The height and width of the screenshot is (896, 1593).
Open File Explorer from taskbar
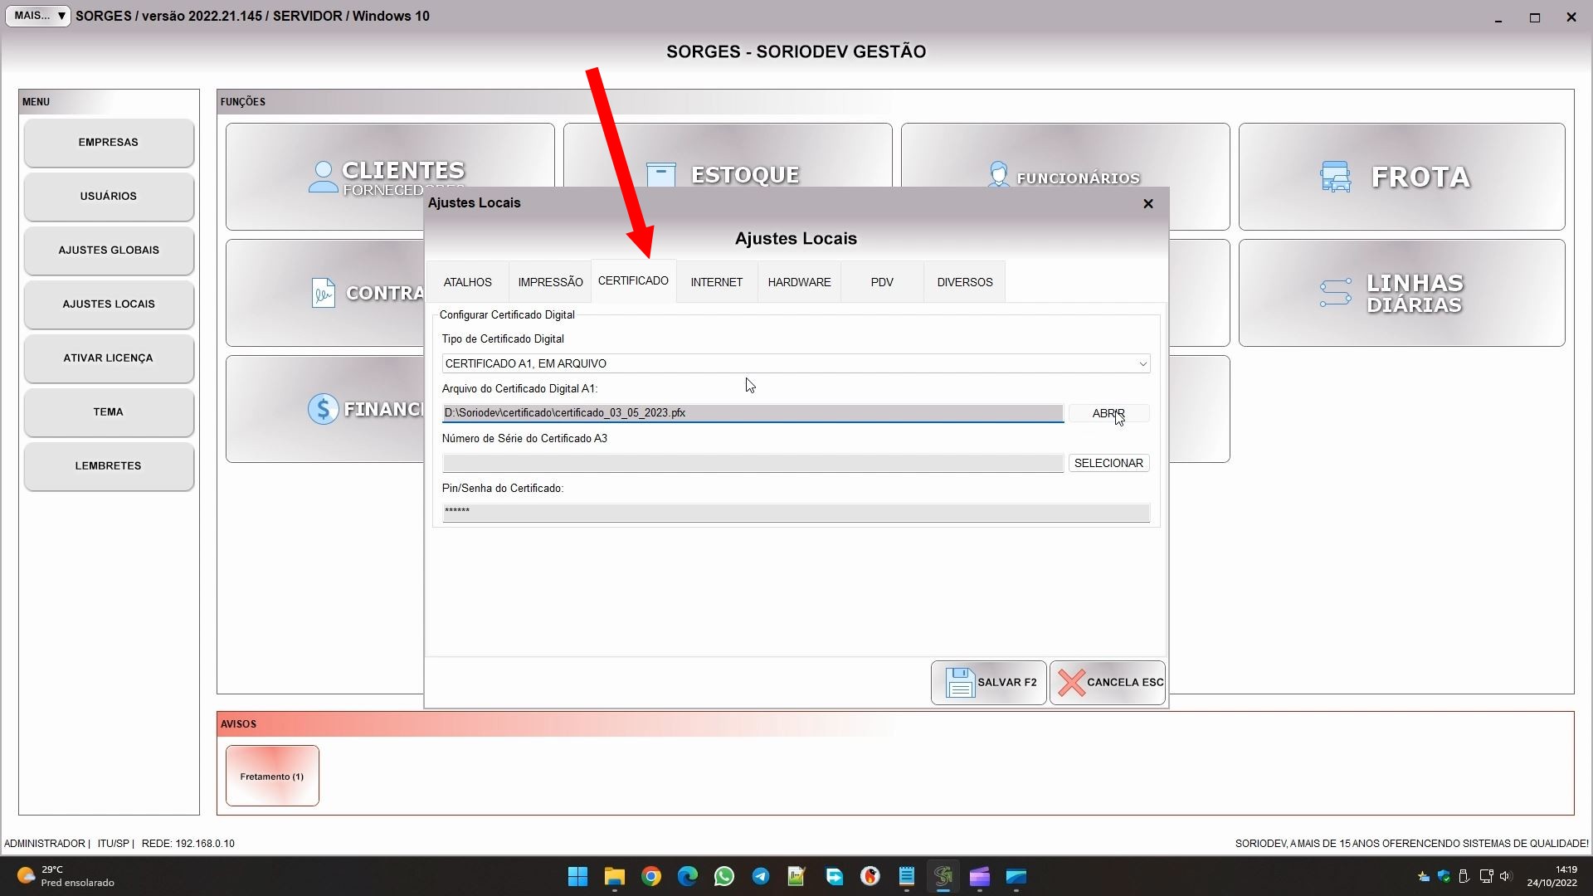click(614, 876)
